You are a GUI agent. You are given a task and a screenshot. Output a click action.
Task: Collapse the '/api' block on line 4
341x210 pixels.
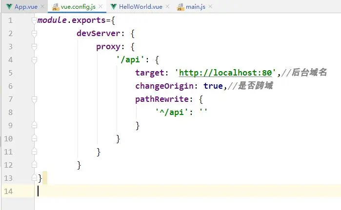[34, 60]
